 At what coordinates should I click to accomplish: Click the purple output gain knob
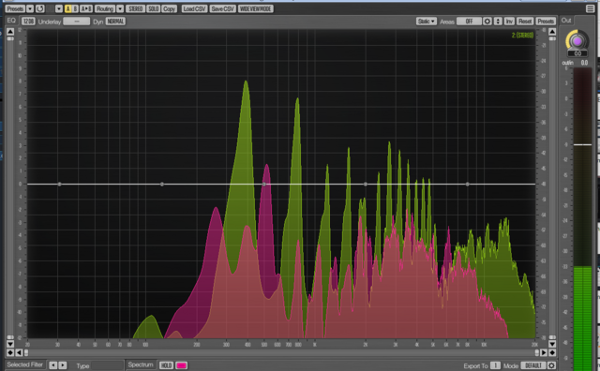tap(577, 40)
